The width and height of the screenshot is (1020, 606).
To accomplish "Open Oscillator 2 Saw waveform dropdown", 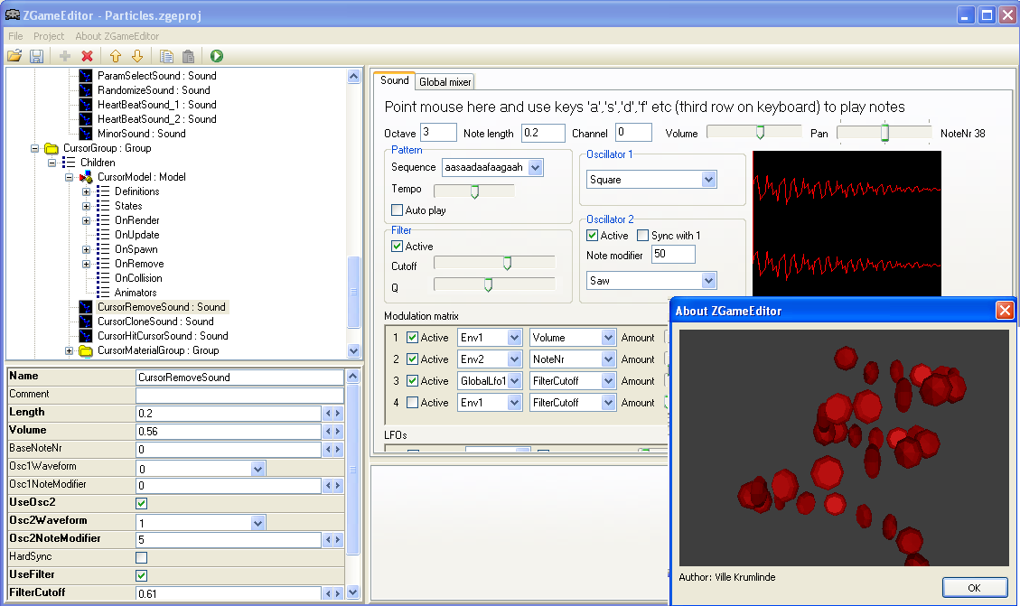I will pyautogui.click(x=709, y=281).
